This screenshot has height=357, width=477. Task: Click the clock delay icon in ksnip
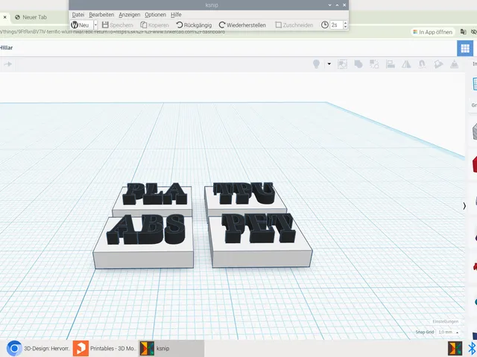coord(325,25)
